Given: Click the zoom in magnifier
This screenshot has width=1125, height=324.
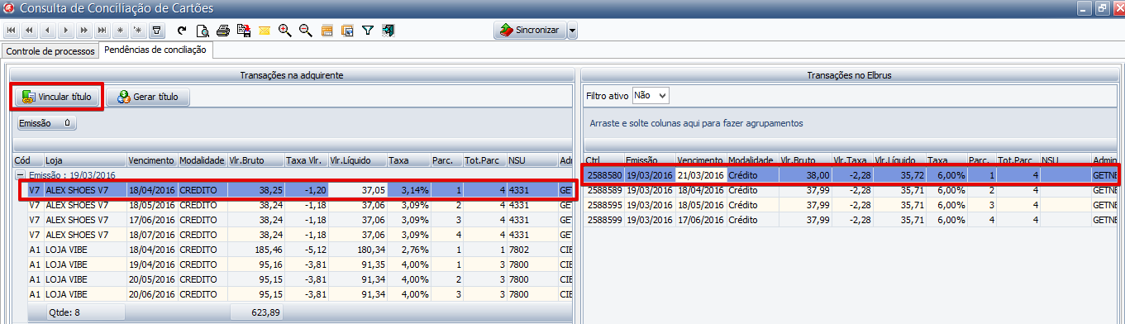Looking at the screenshot, I should coord(285,31).
